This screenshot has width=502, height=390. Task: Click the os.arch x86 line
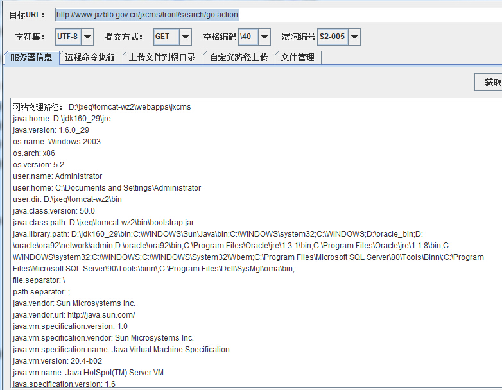[x=34, y=153]
